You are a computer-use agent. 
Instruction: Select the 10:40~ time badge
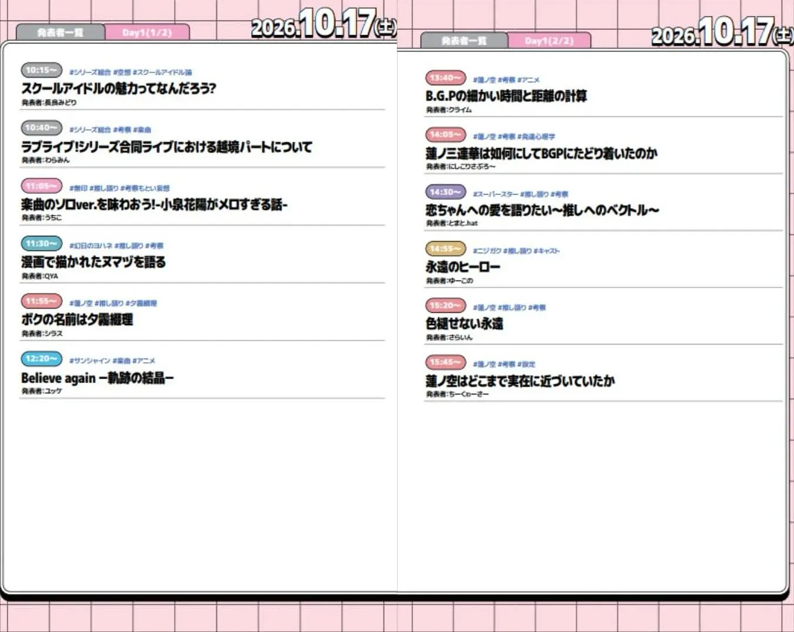41,128
